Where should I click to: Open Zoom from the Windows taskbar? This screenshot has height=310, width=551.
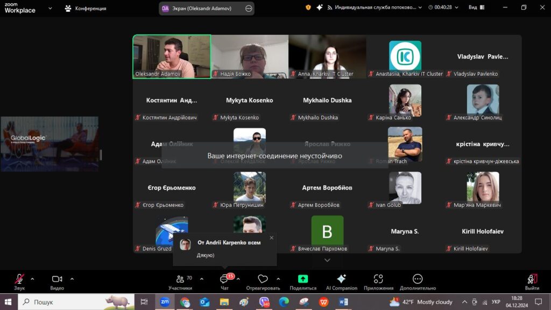(165, 301)
